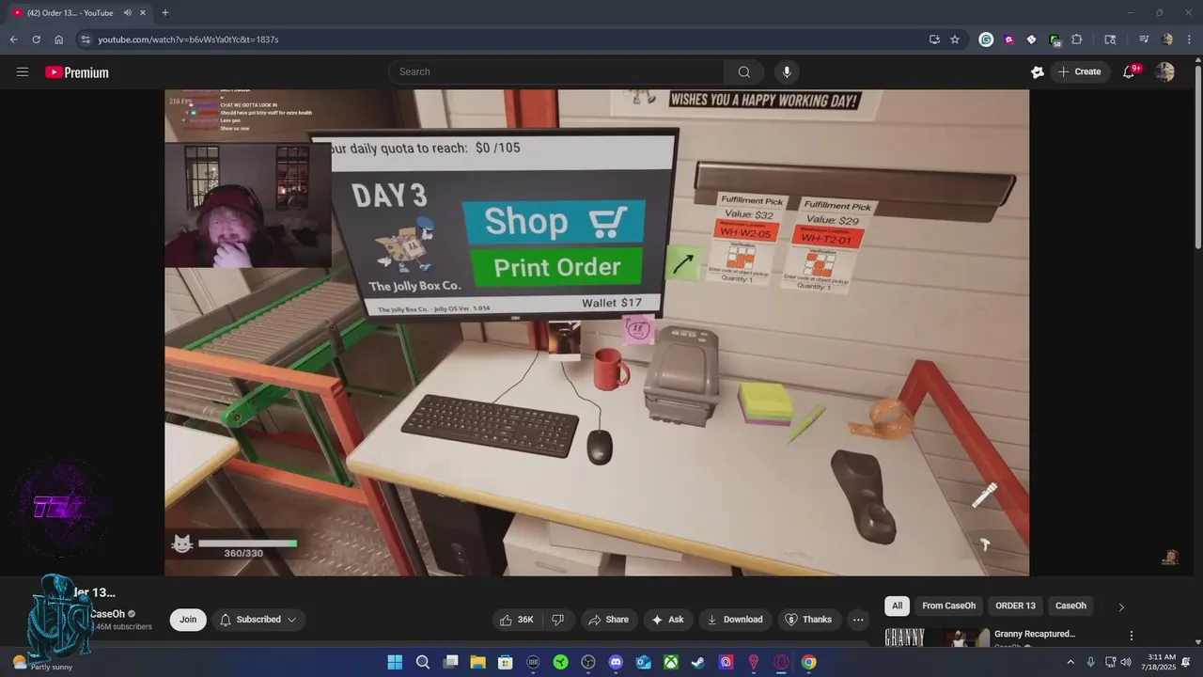Select the From CaseOh filter chip
Image resolution: width=1203 pixels, height=677 pixels.
[x=948, y=606]
